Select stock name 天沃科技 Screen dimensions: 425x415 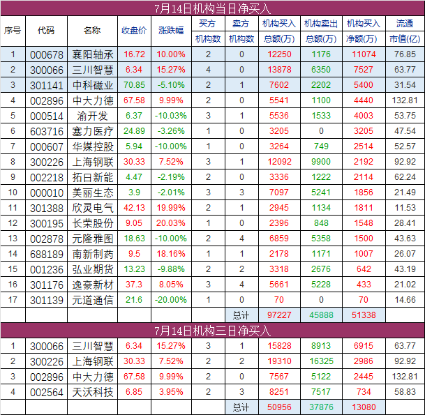click(92, 392)
